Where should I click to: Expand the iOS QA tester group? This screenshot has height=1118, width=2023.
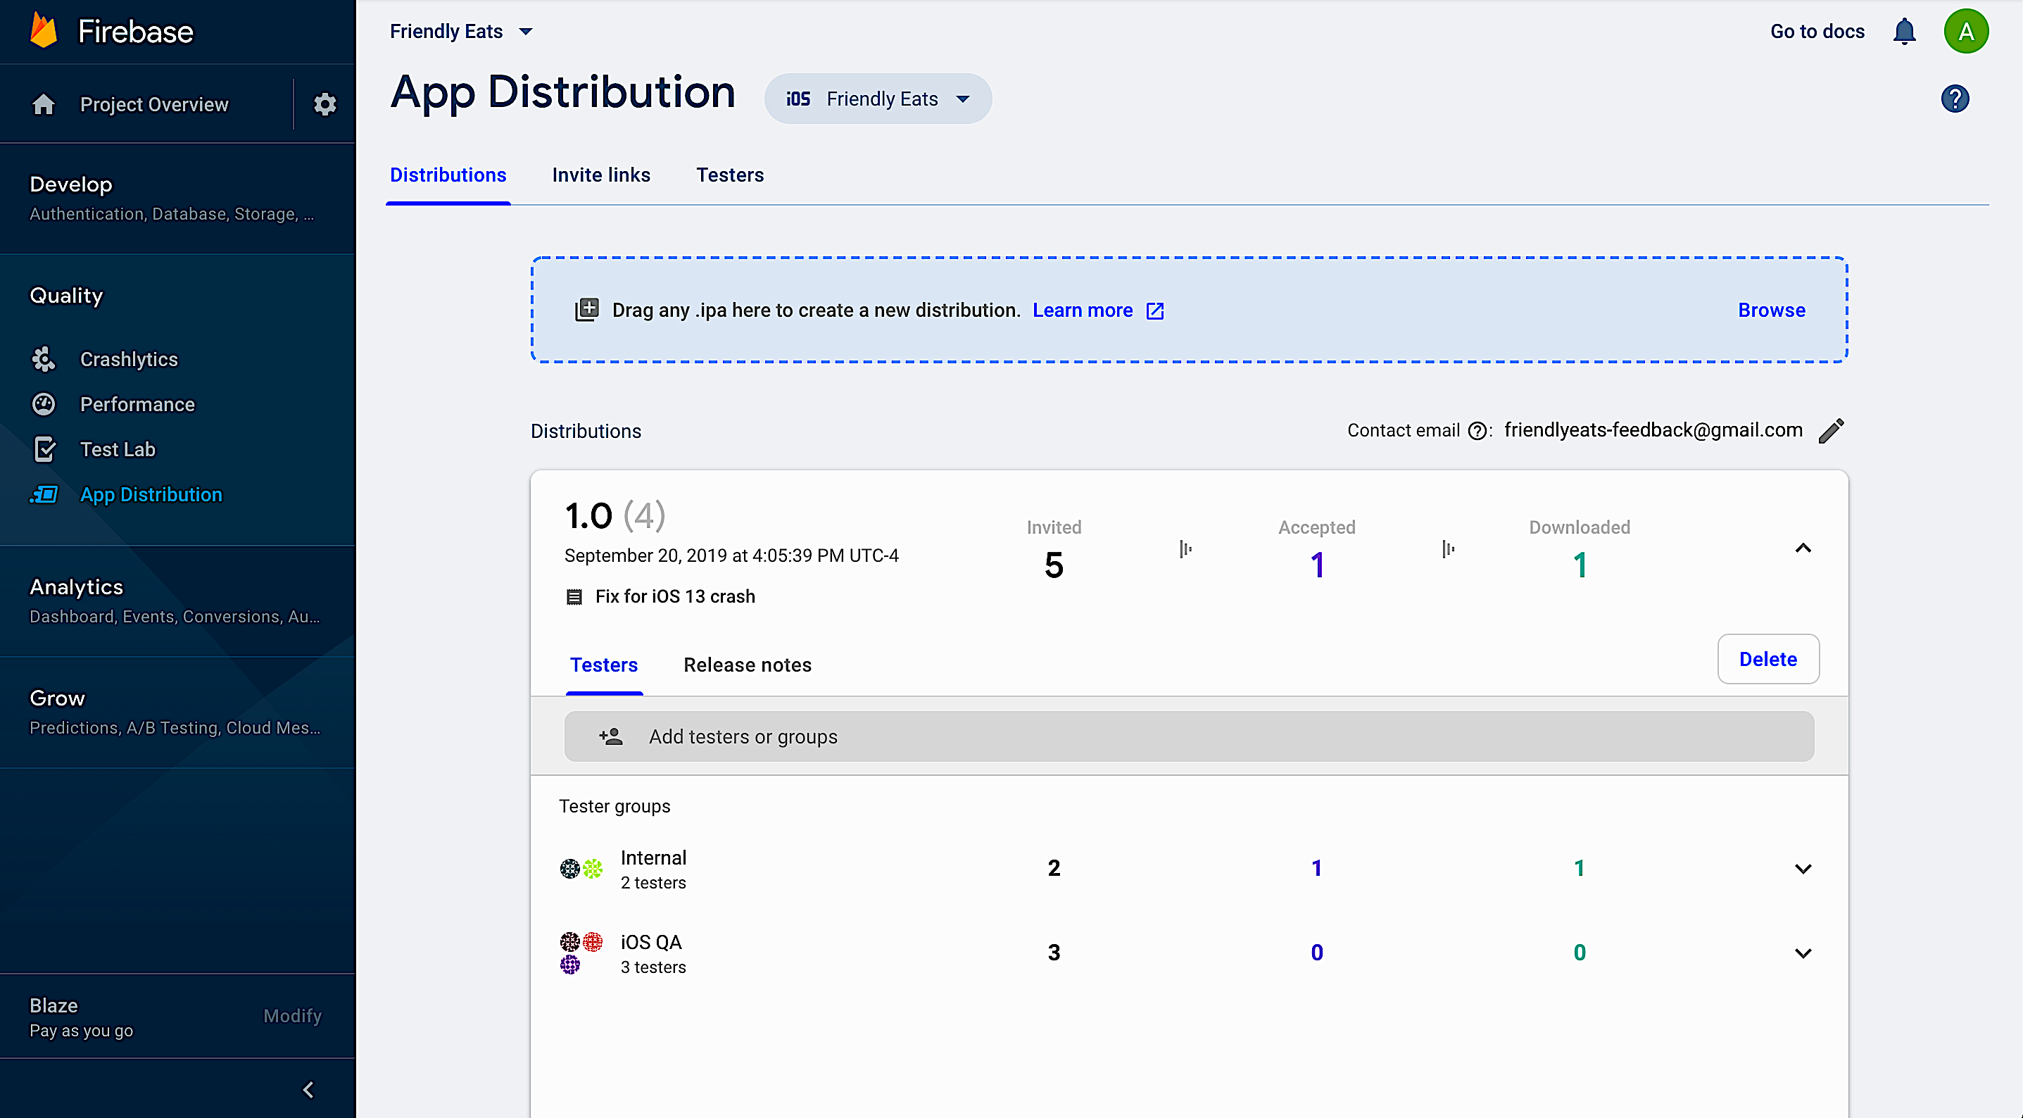1803,953
